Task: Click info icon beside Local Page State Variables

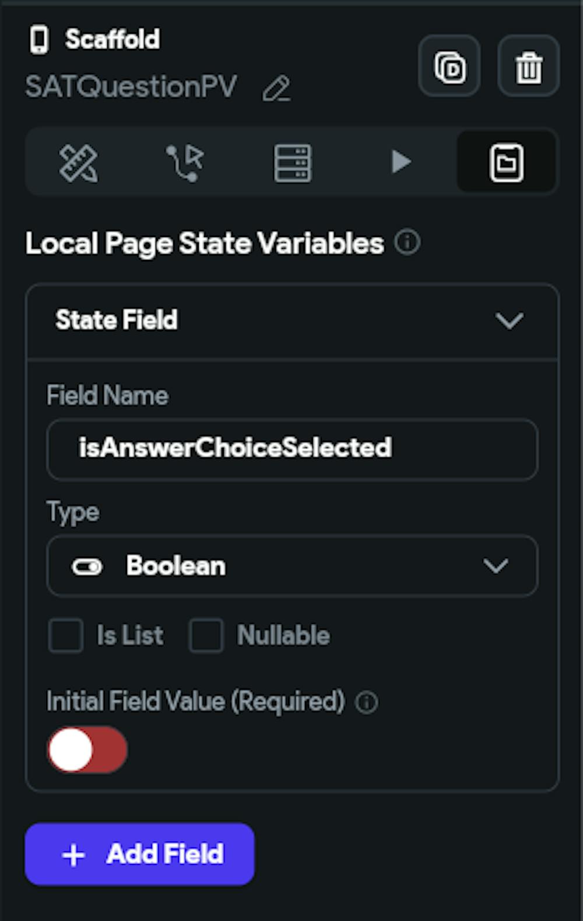Action: point(407,242)
